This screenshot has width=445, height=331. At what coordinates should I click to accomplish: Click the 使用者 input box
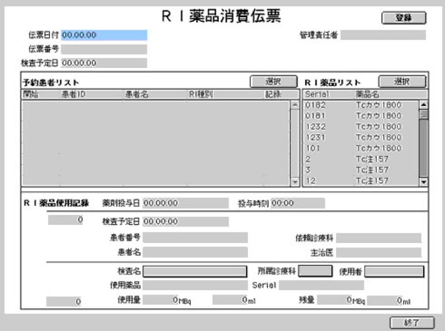point(394,271)
